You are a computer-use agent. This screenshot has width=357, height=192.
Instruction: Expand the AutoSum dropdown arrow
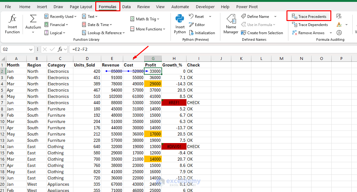pyautogui.click(x=33, y=32)
